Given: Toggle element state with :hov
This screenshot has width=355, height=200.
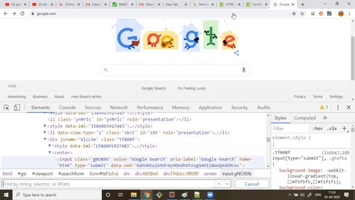Looking at the screenshot, I should (x=318, y=128).
